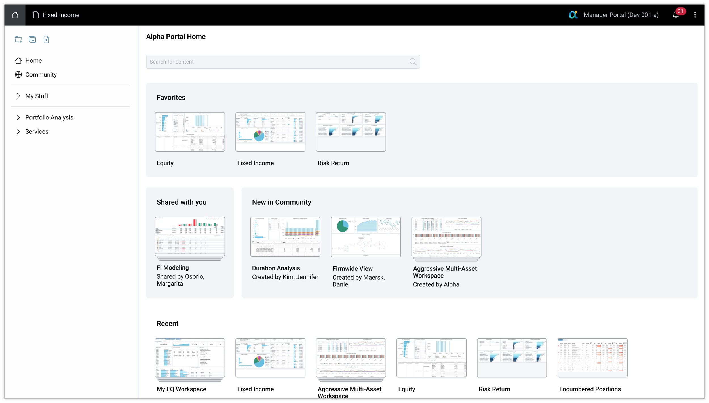This screenshot has height=403, width=709.
Task: Expand the My Stuff section
Action: (18, 96)
